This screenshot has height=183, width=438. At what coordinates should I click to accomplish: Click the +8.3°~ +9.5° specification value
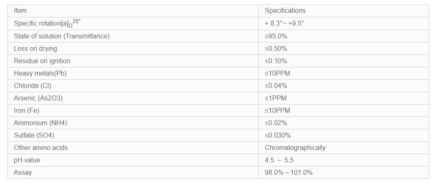point(284,23)
